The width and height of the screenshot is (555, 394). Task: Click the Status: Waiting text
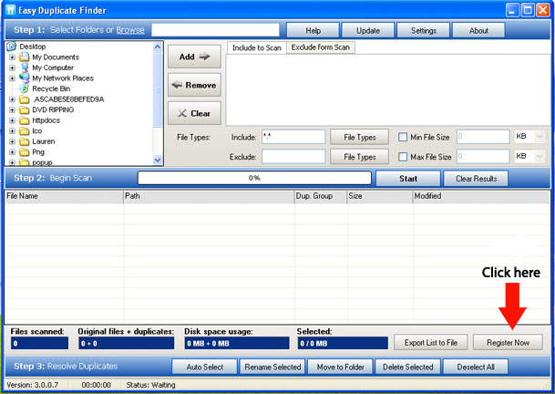coord(150,385)
